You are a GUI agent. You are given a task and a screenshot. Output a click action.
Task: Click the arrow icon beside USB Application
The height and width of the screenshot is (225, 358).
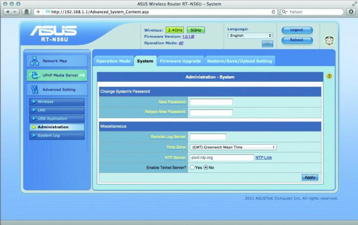[x=34, y=119]
